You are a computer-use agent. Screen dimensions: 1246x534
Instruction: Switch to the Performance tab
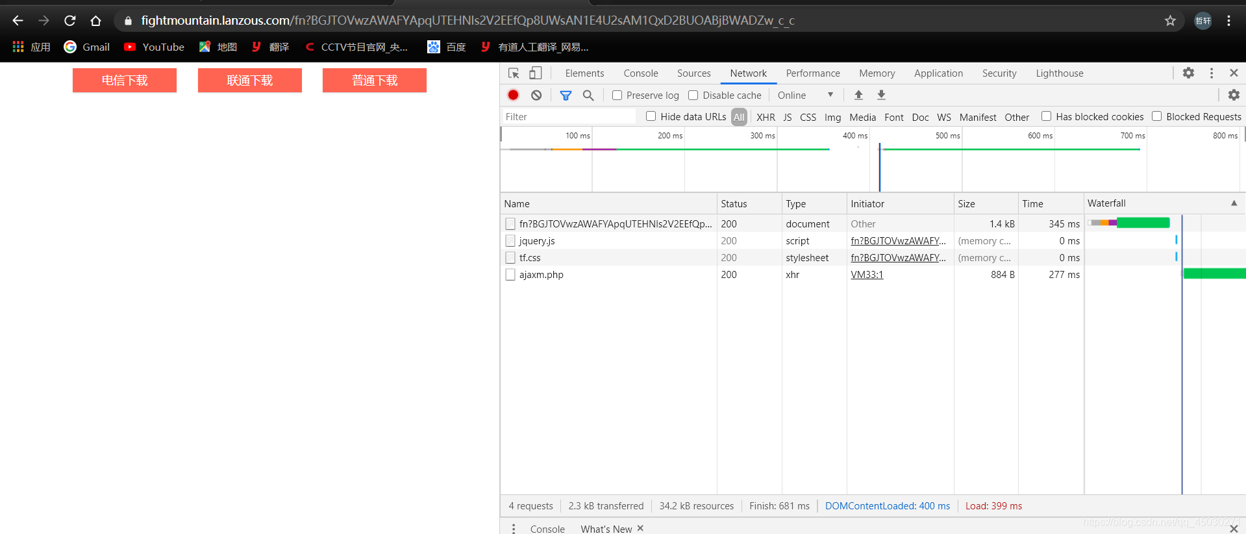click(x=813, y=73)
